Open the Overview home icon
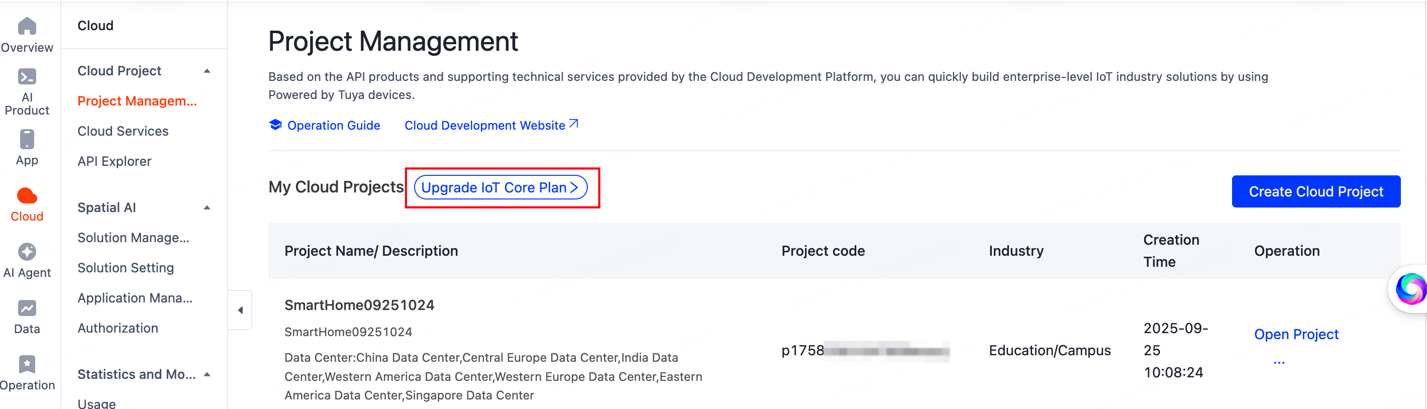Viewport: 1427px width, 409px height. [x=27, y=26]
